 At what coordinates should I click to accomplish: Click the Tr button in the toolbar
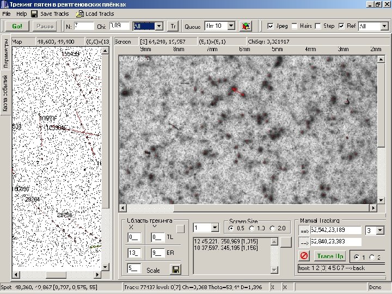tap(173, 26)
